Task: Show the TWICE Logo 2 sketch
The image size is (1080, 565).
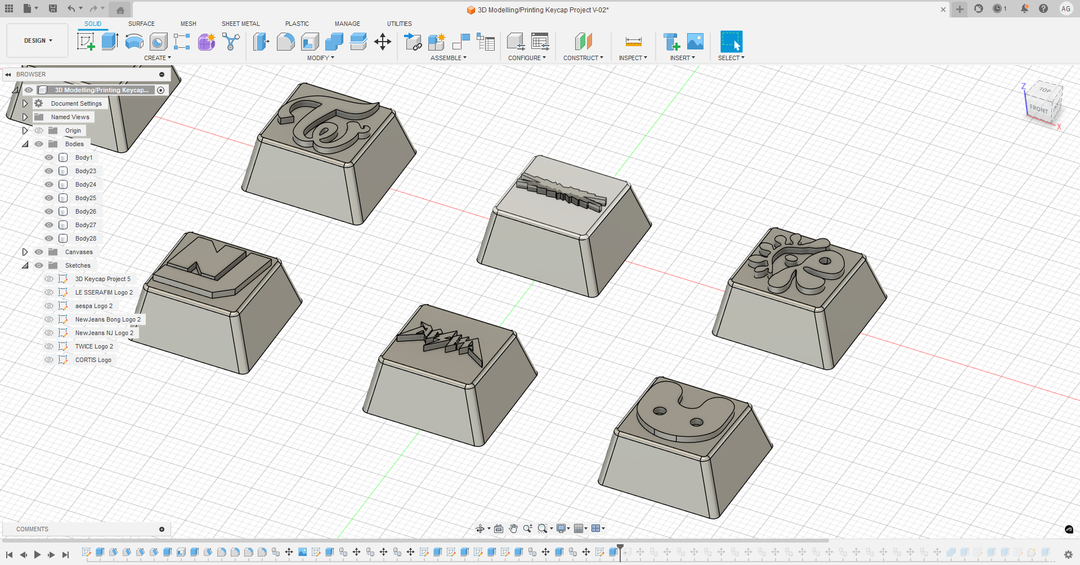Action: [x=49, y=346]
